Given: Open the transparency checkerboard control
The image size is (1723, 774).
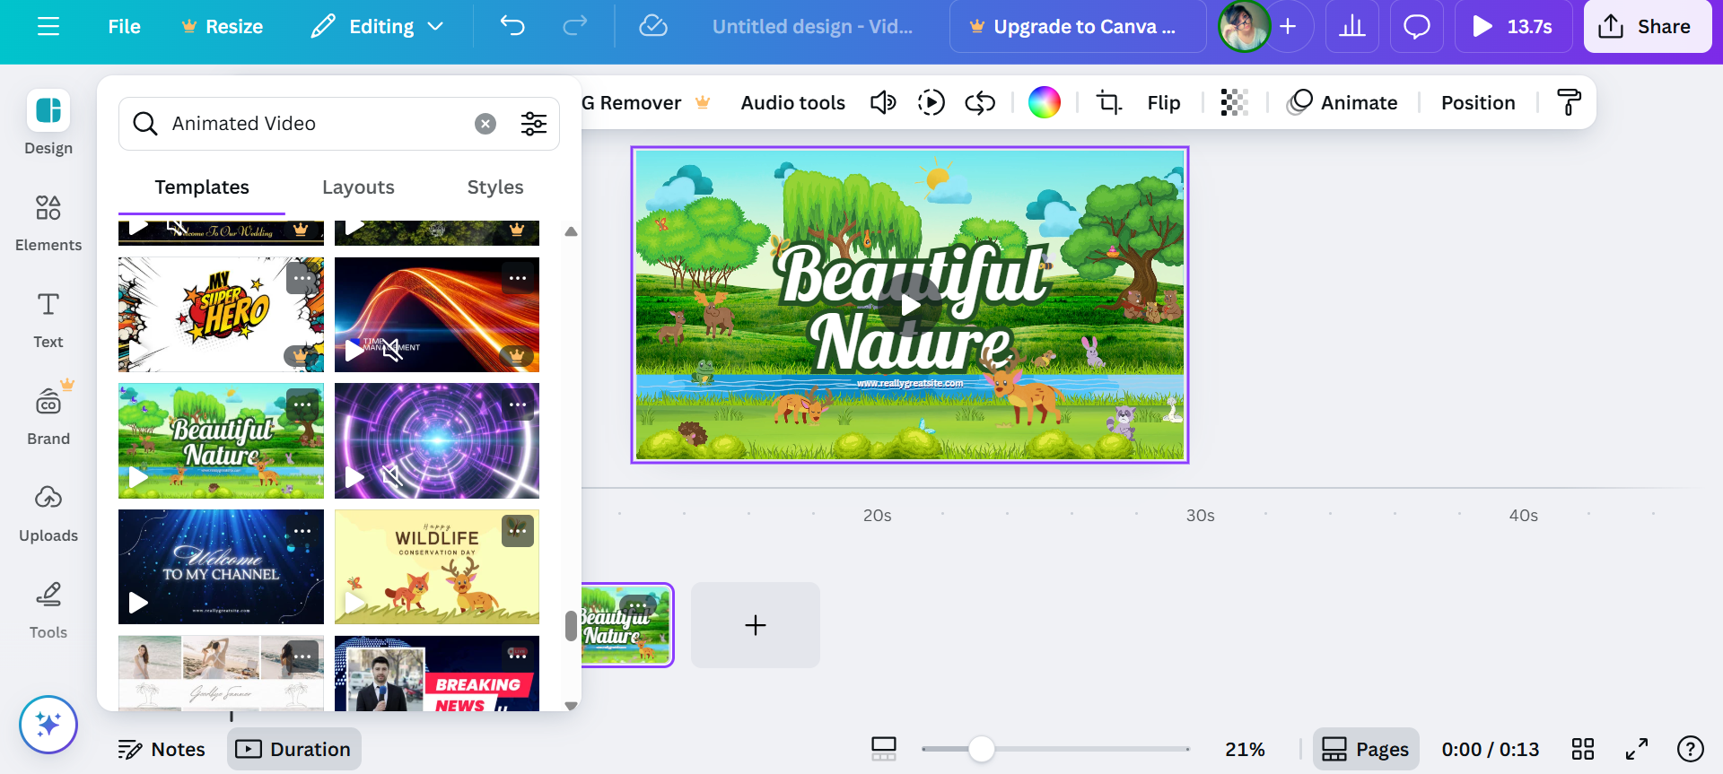Looking at the screenshot, I should (1235, 103).
